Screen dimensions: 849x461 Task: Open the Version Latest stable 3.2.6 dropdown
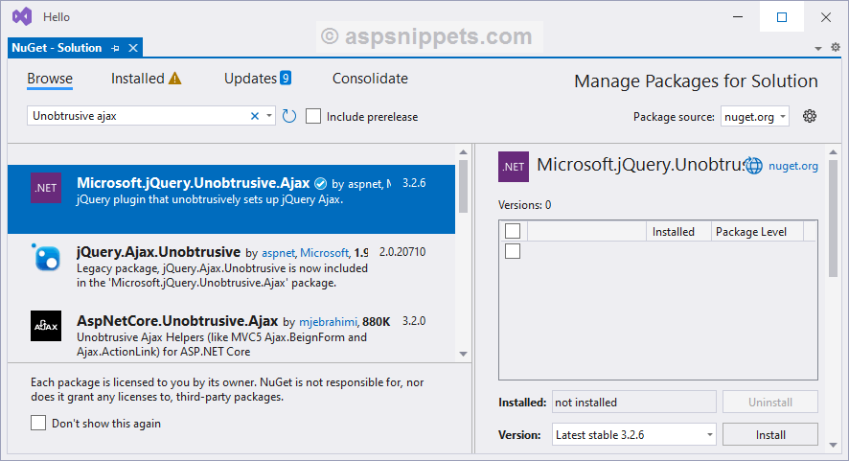634,434
